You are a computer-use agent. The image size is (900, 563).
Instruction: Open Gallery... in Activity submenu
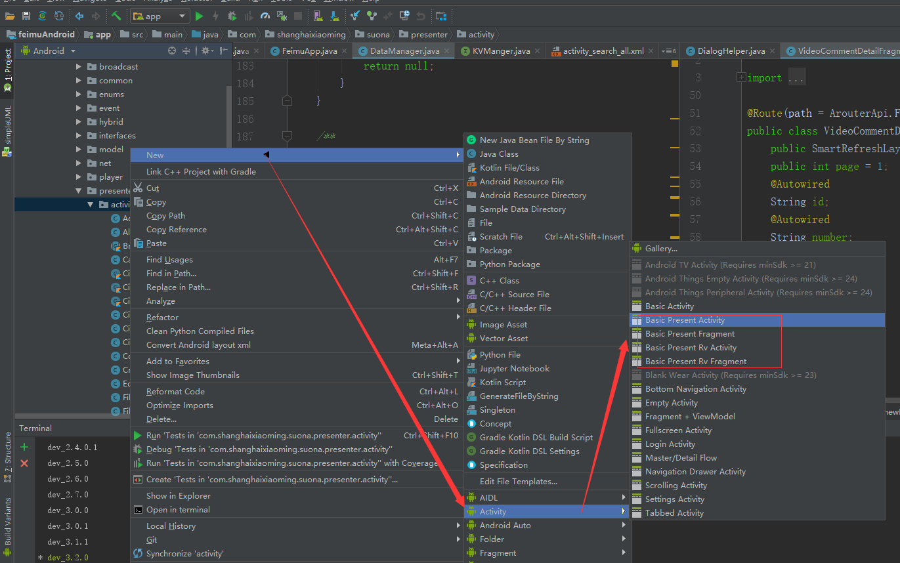[x=757, y=249]
